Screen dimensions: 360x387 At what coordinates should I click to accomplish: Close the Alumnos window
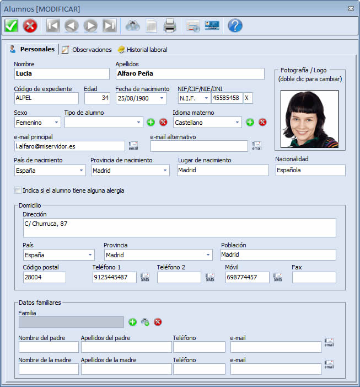coord(351,9)
